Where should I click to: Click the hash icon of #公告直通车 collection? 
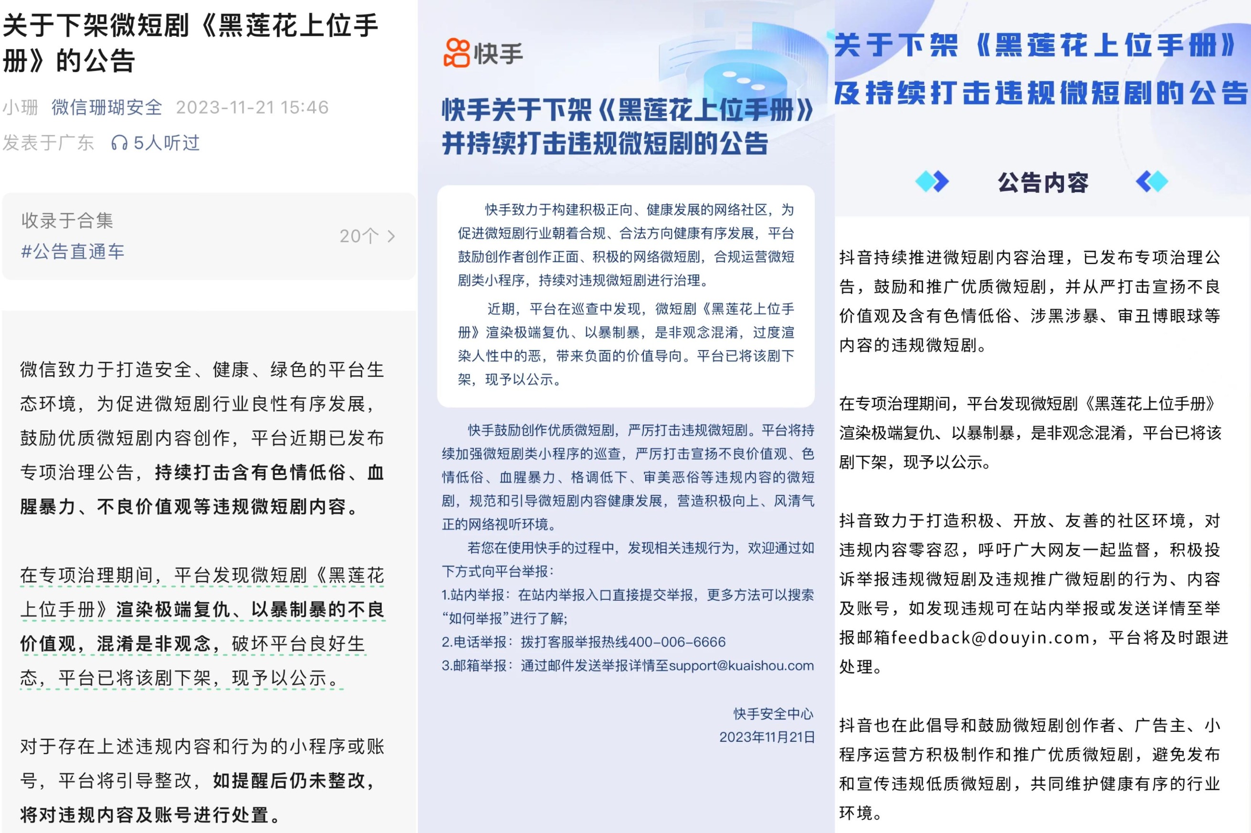coord(27,252)
